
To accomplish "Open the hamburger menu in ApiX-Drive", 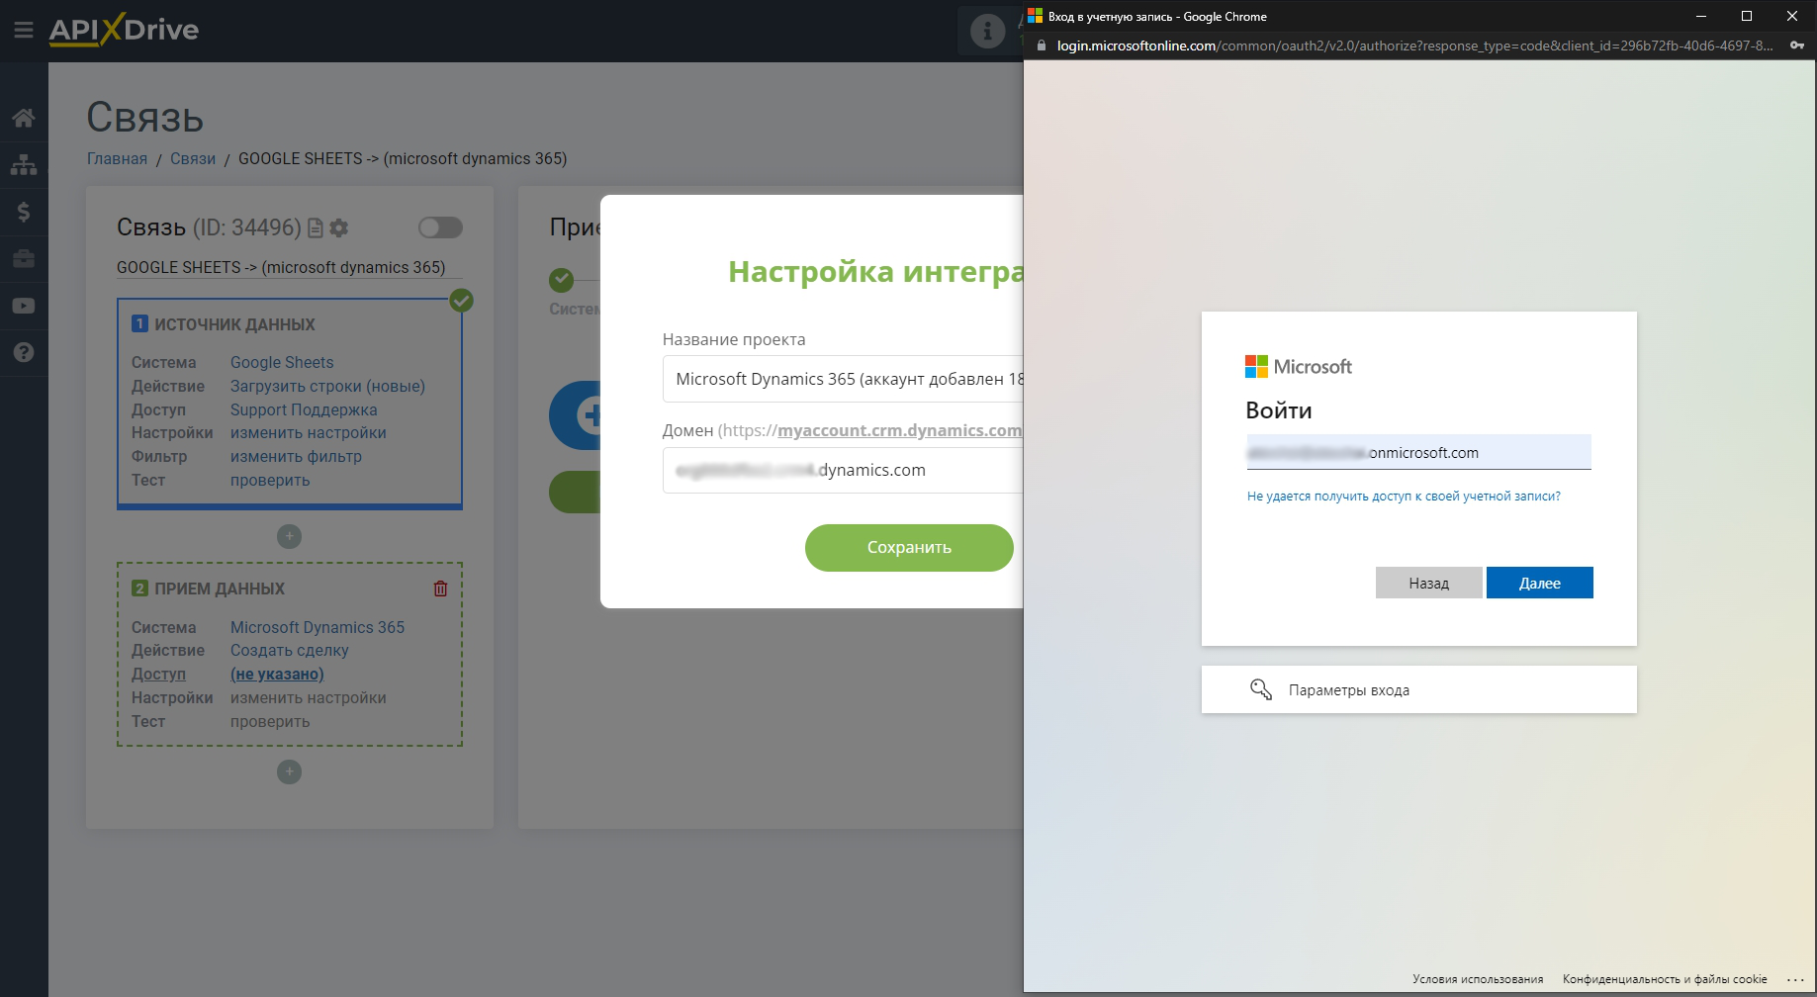I will click(x=24, y=31).
